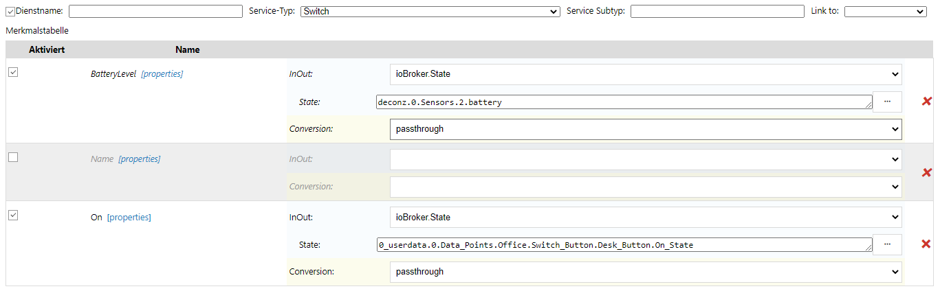The height and width of the screenshot is (291, 940).
Task: Focus the Service Subtyp input field
Action: click(717, 12)
